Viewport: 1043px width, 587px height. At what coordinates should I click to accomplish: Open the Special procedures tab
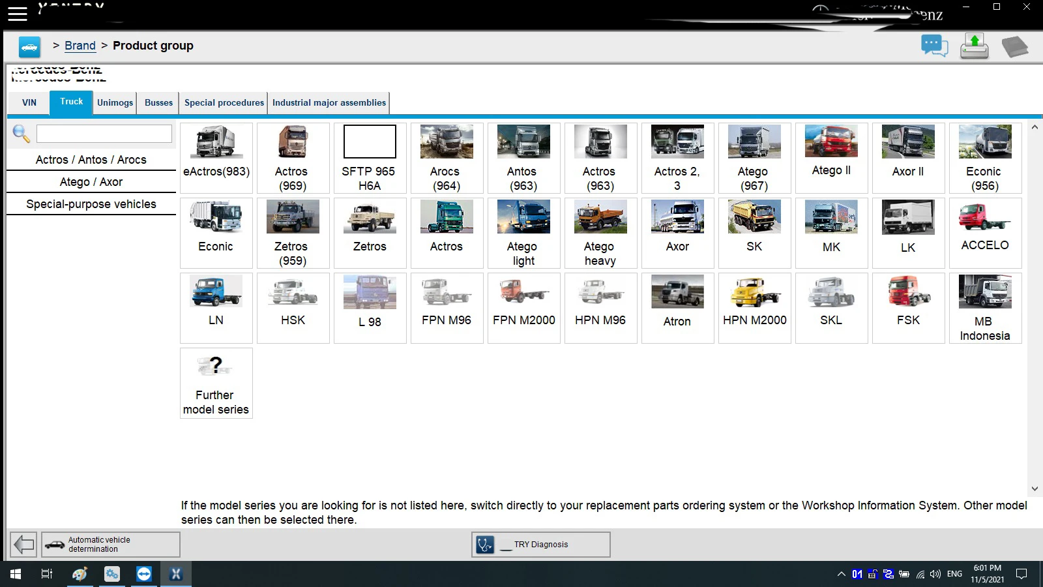tap(224, 102)
